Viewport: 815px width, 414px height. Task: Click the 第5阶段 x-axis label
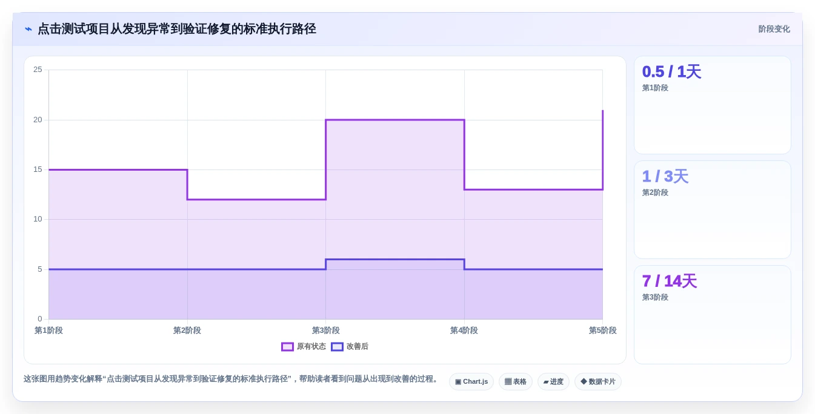click(x=603, y=330)
